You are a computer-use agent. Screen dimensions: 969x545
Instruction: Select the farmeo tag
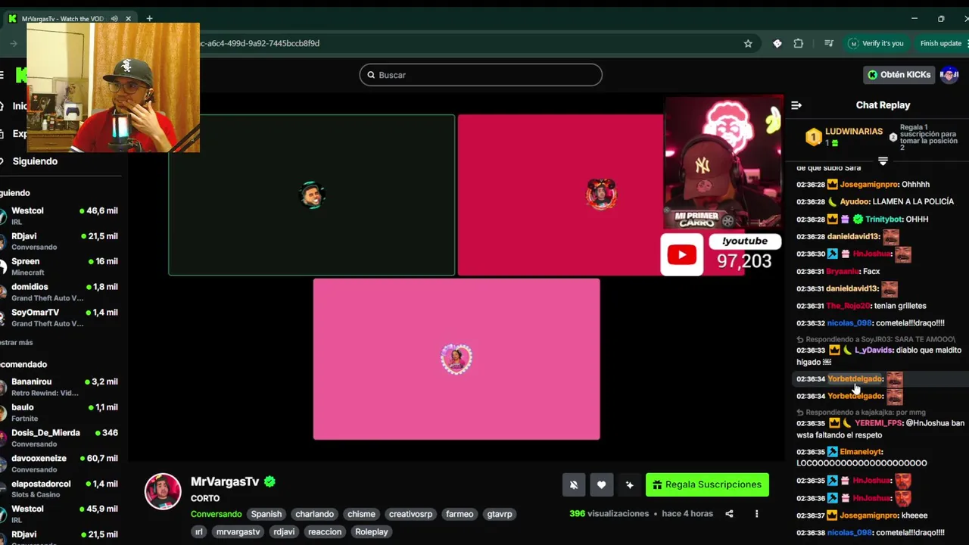coord(460,514)
